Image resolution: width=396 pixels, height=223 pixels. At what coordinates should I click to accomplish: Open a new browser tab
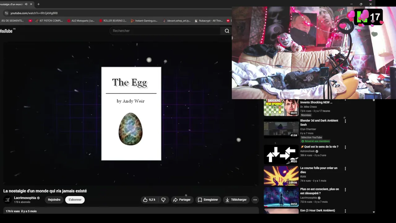[x=38, y=4]
